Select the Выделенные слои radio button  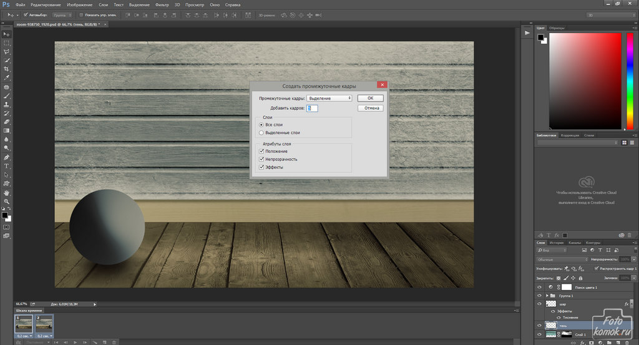tap(261, 133)
